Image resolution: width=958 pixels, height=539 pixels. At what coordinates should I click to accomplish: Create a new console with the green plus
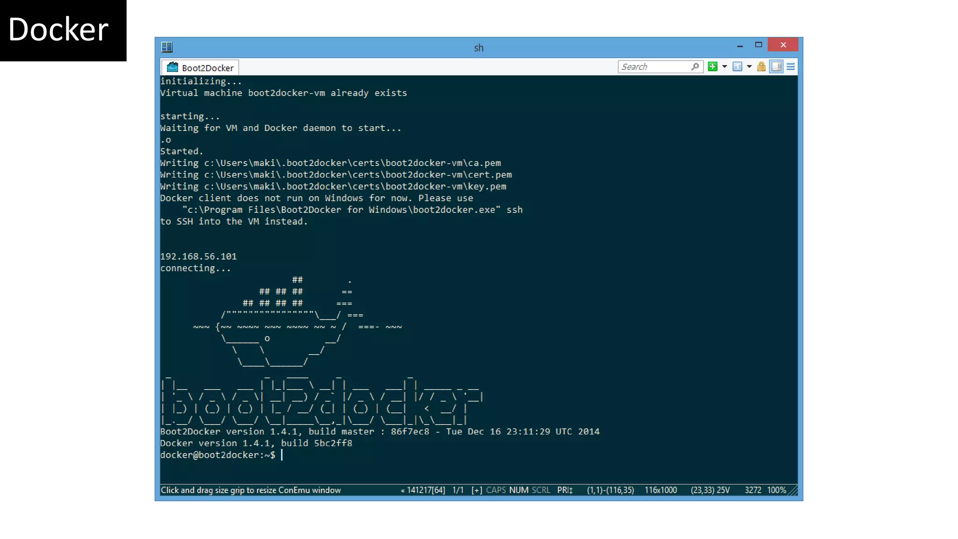712,66
